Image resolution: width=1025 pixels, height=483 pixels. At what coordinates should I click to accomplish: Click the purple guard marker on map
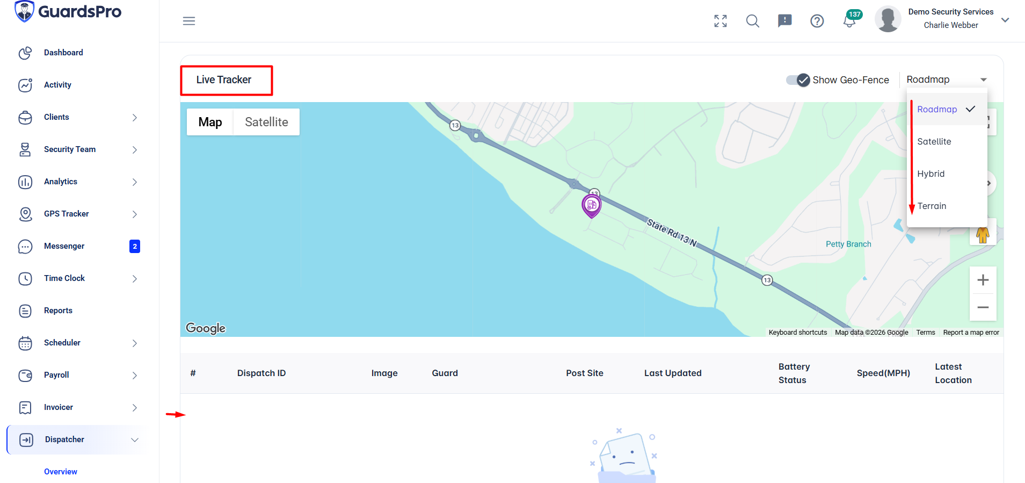[592, 206]
